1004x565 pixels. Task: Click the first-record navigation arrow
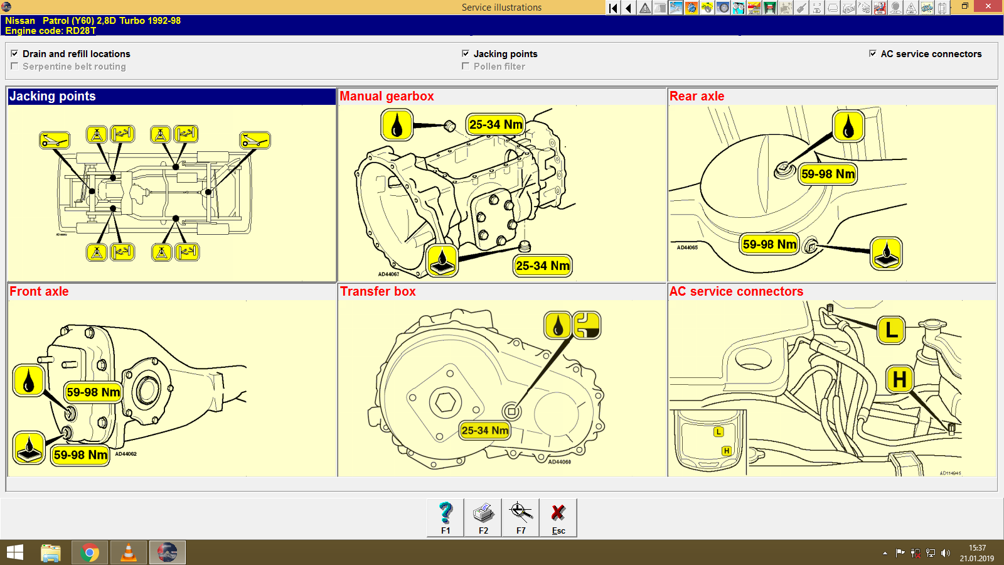click(612, 7)
